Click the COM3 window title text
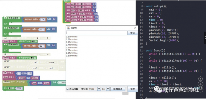 74,28
